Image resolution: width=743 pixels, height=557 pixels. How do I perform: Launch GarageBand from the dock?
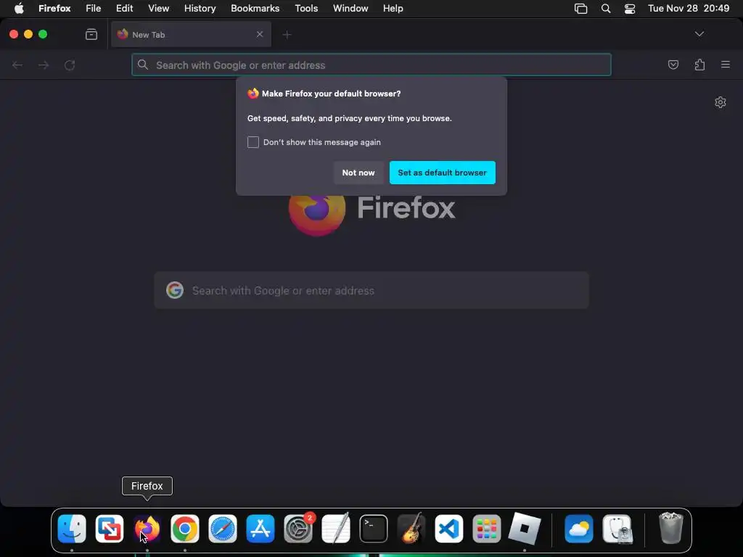tap(411, 529)
